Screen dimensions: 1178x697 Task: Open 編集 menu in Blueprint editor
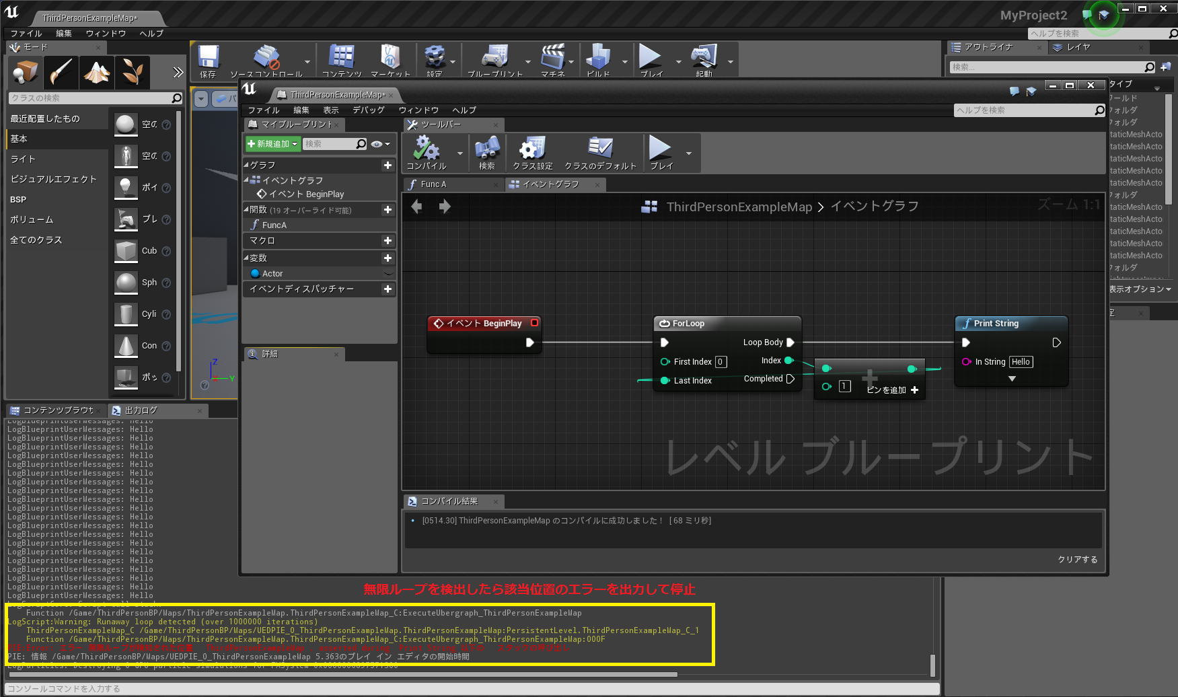tap(301, 110)
